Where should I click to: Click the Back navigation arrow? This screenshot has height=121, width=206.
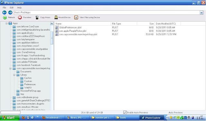4,13
